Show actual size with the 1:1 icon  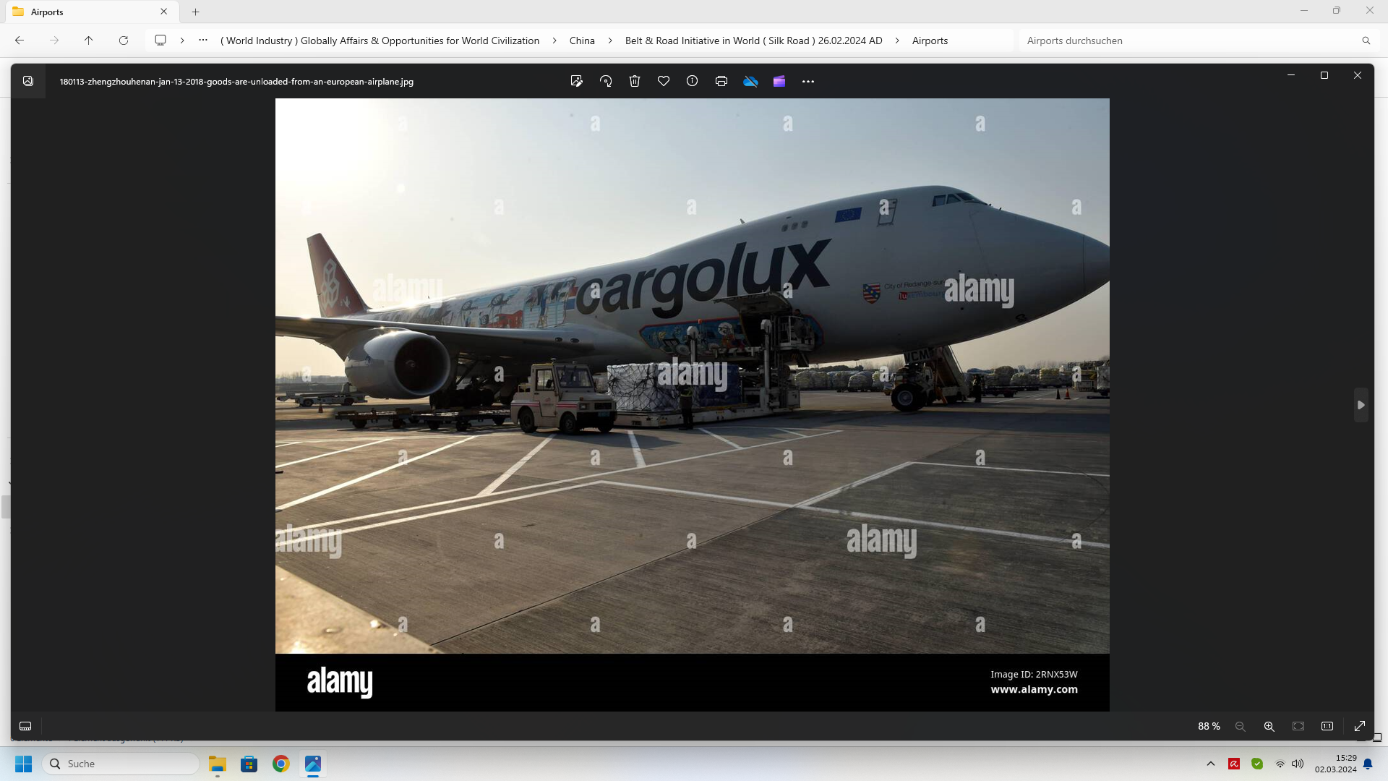point(1327,726)
